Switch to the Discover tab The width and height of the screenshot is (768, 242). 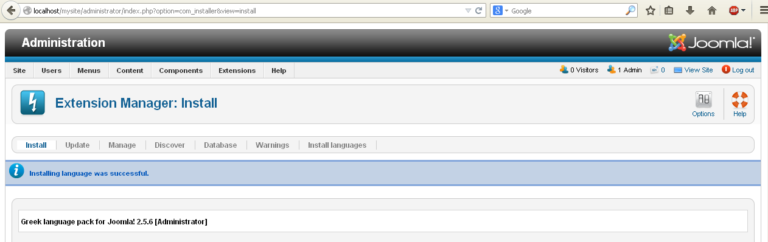pos(170,145)
